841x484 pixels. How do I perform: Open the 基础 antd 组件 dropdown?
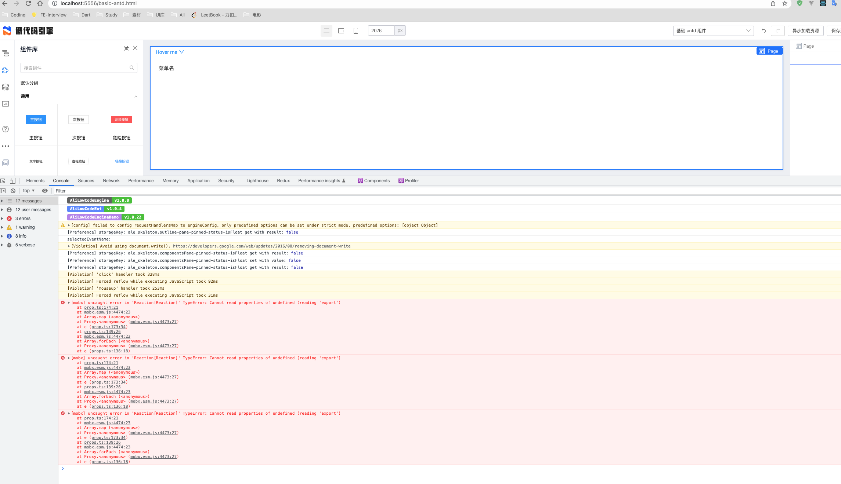[713, 30]
